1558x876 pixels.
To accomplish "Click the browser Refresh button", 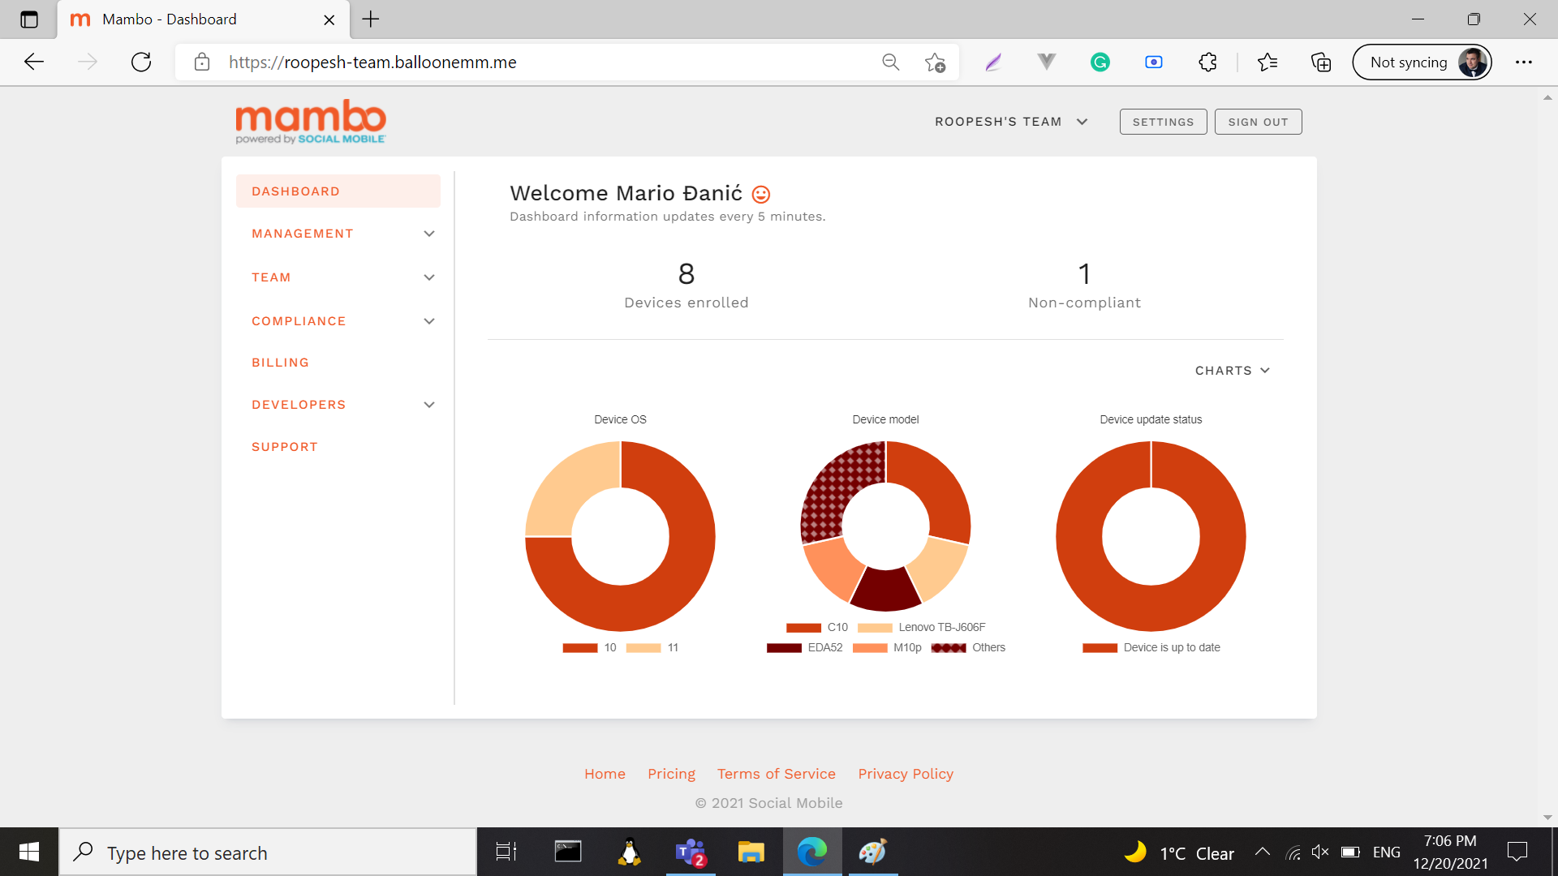I will (x=141, y=62).
